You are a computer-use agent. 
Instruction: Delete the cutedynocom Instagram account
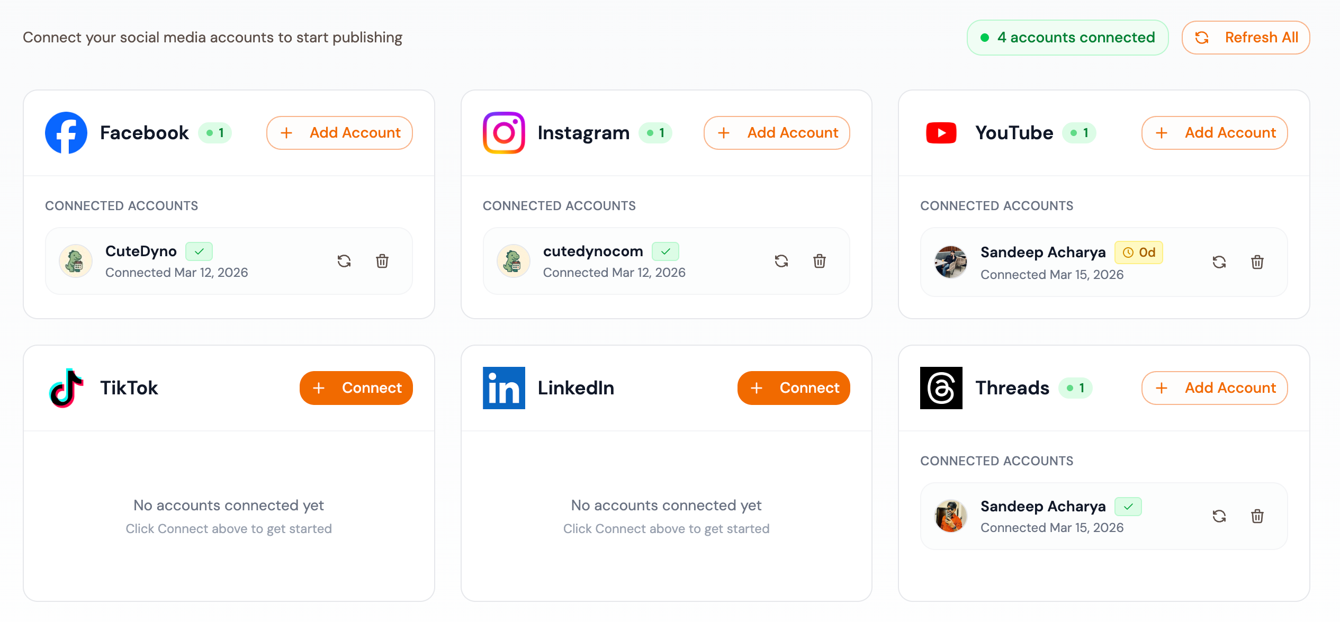tap(820, 261)
